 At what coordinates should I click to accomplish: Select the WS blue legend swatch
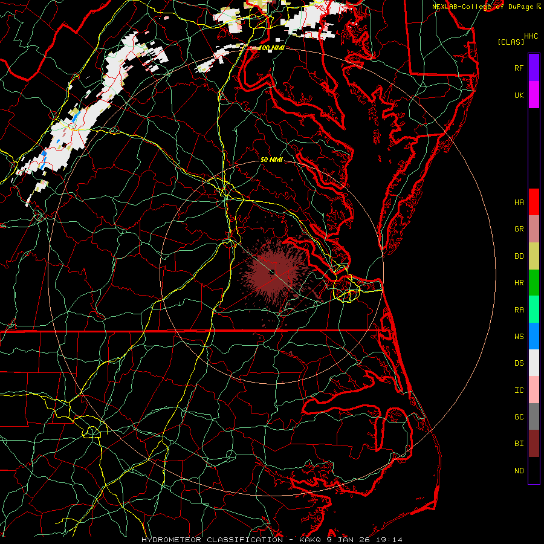pyautogui.click(x=534, y=336)
